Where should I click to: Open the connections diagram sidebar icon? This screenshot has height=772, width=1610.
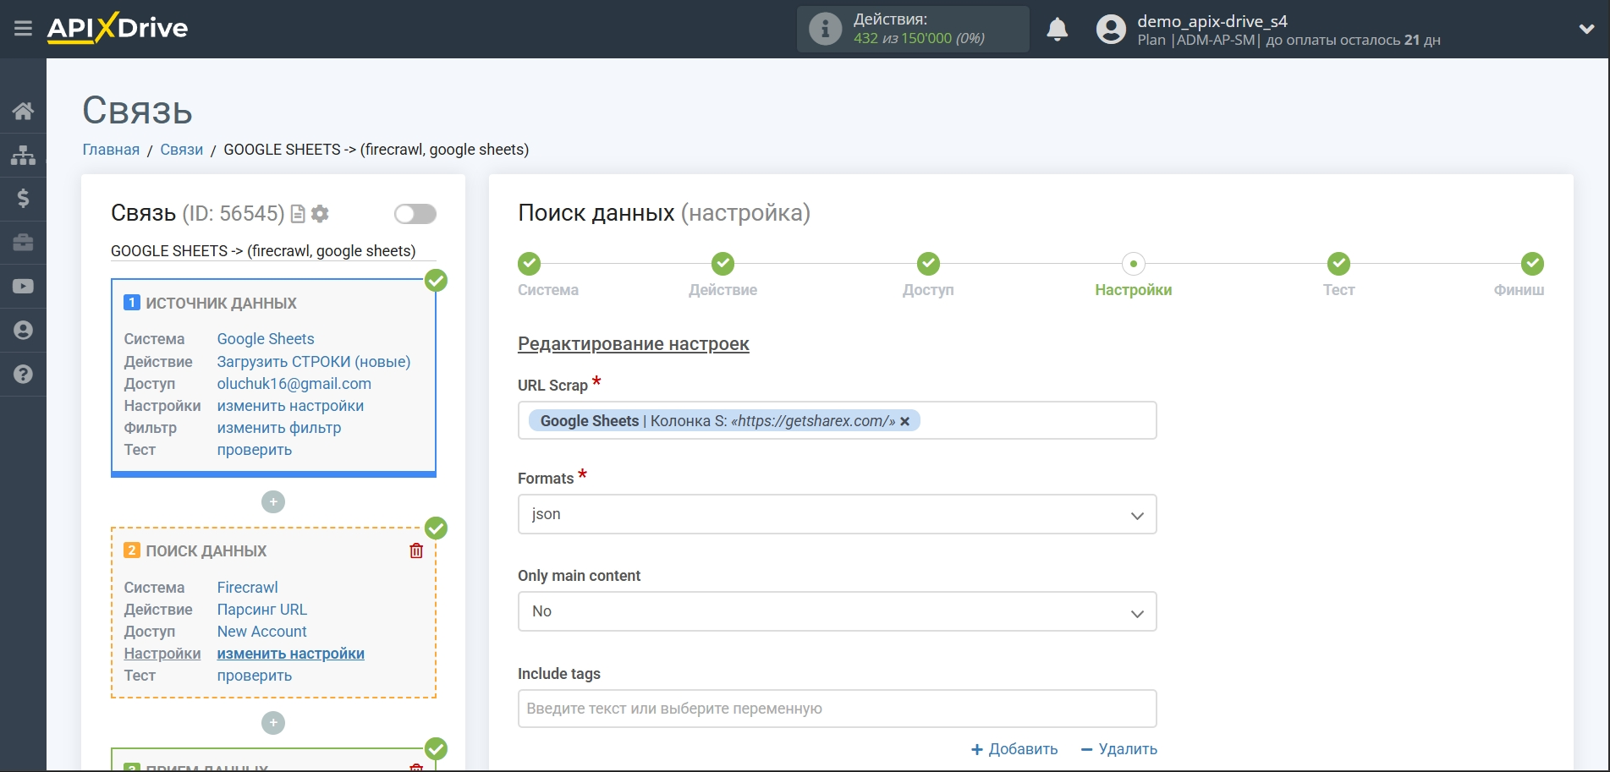click(23, 155)
